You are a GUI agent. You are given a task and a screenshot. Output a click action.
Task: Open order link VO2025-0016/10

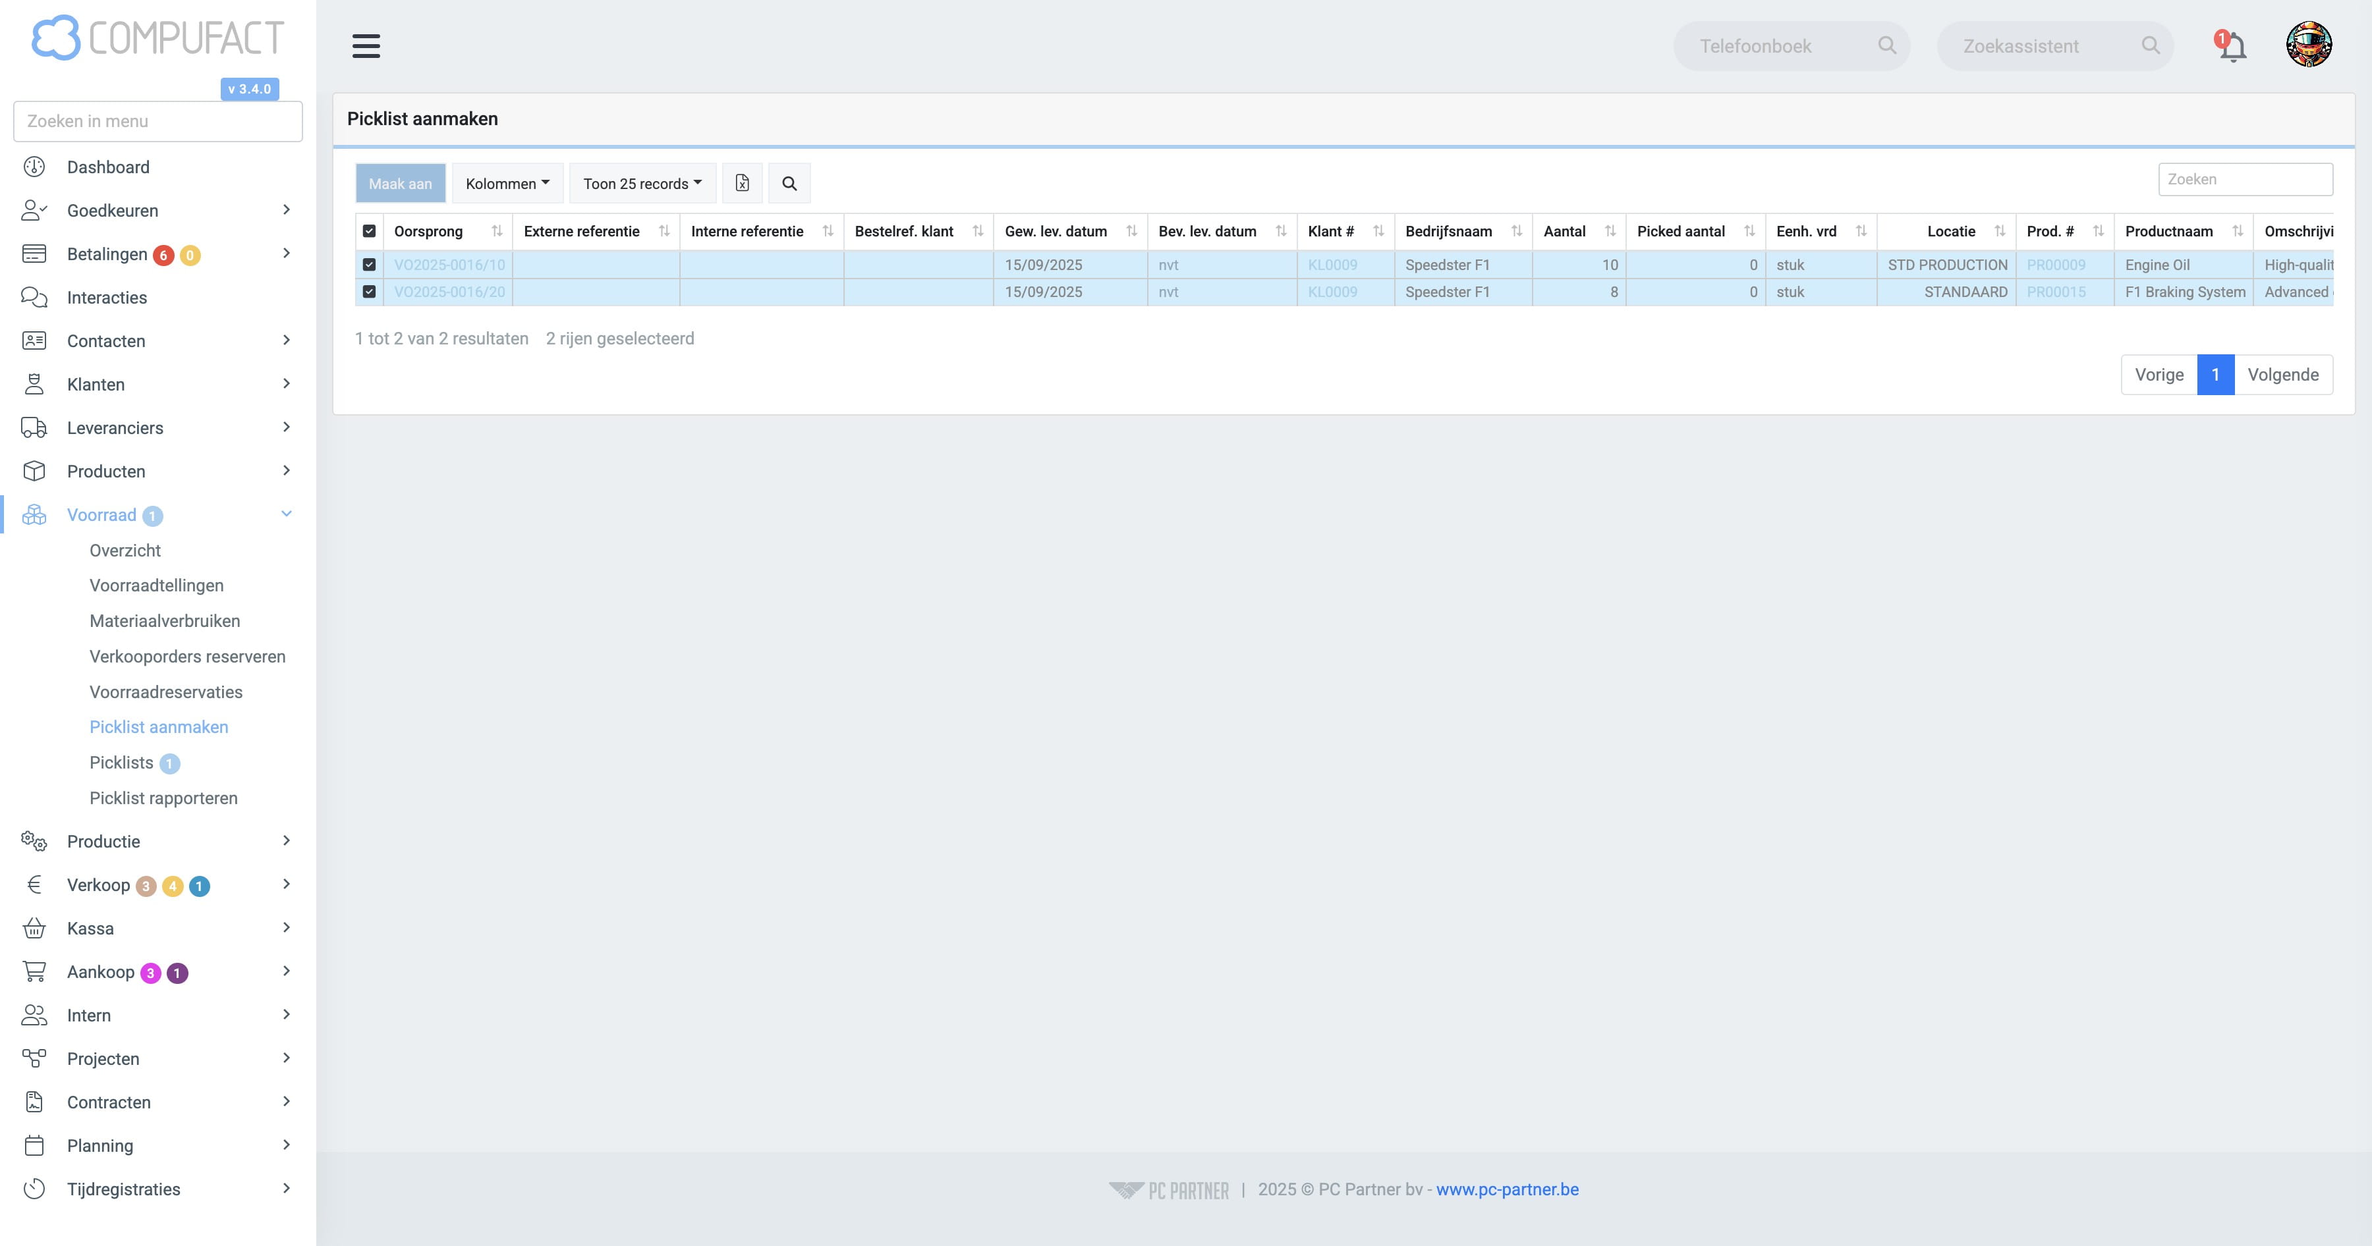point(449,265)
